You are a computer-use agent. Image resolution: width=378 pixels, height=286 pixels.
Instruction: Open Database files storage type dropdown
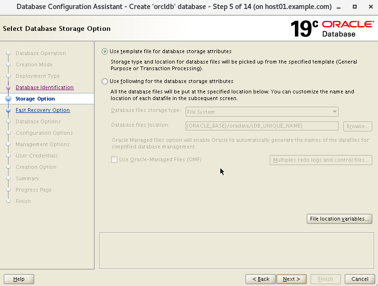262,112
